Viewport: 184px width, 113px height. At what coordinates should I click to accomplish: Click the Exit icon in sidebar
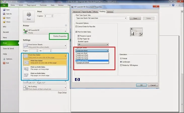click(x=4, y=63)
